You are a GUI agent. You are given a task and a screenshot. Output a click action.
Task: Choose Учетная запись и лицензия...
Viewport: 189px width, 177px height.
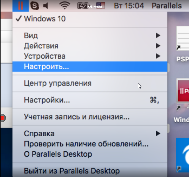pyautogui.click(x=76, y=117)
